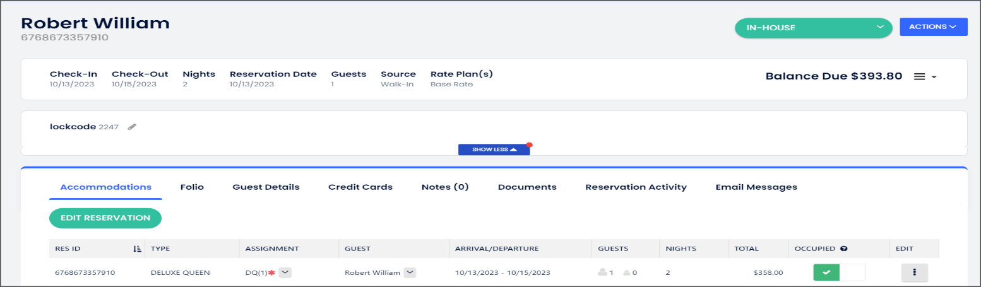
Task: Toggle the Occupied switch for Deluxe Queen
Action: [x=839, y=272]
